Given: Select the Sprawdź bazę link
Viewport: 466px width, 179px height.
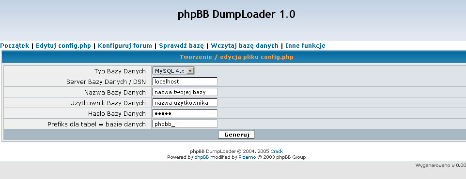Looking at the screenshot, I should pyautogui.click(x=181, y=46).
